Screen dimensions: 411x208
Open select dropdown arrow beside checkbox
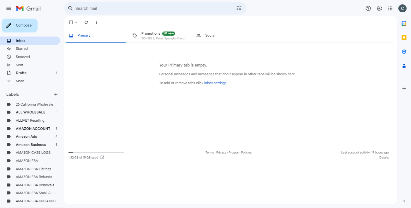(76, 22)
